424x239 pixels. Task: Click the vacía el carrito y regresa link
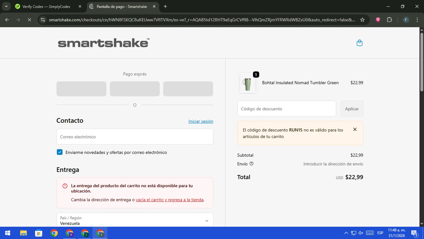point(170,200)
